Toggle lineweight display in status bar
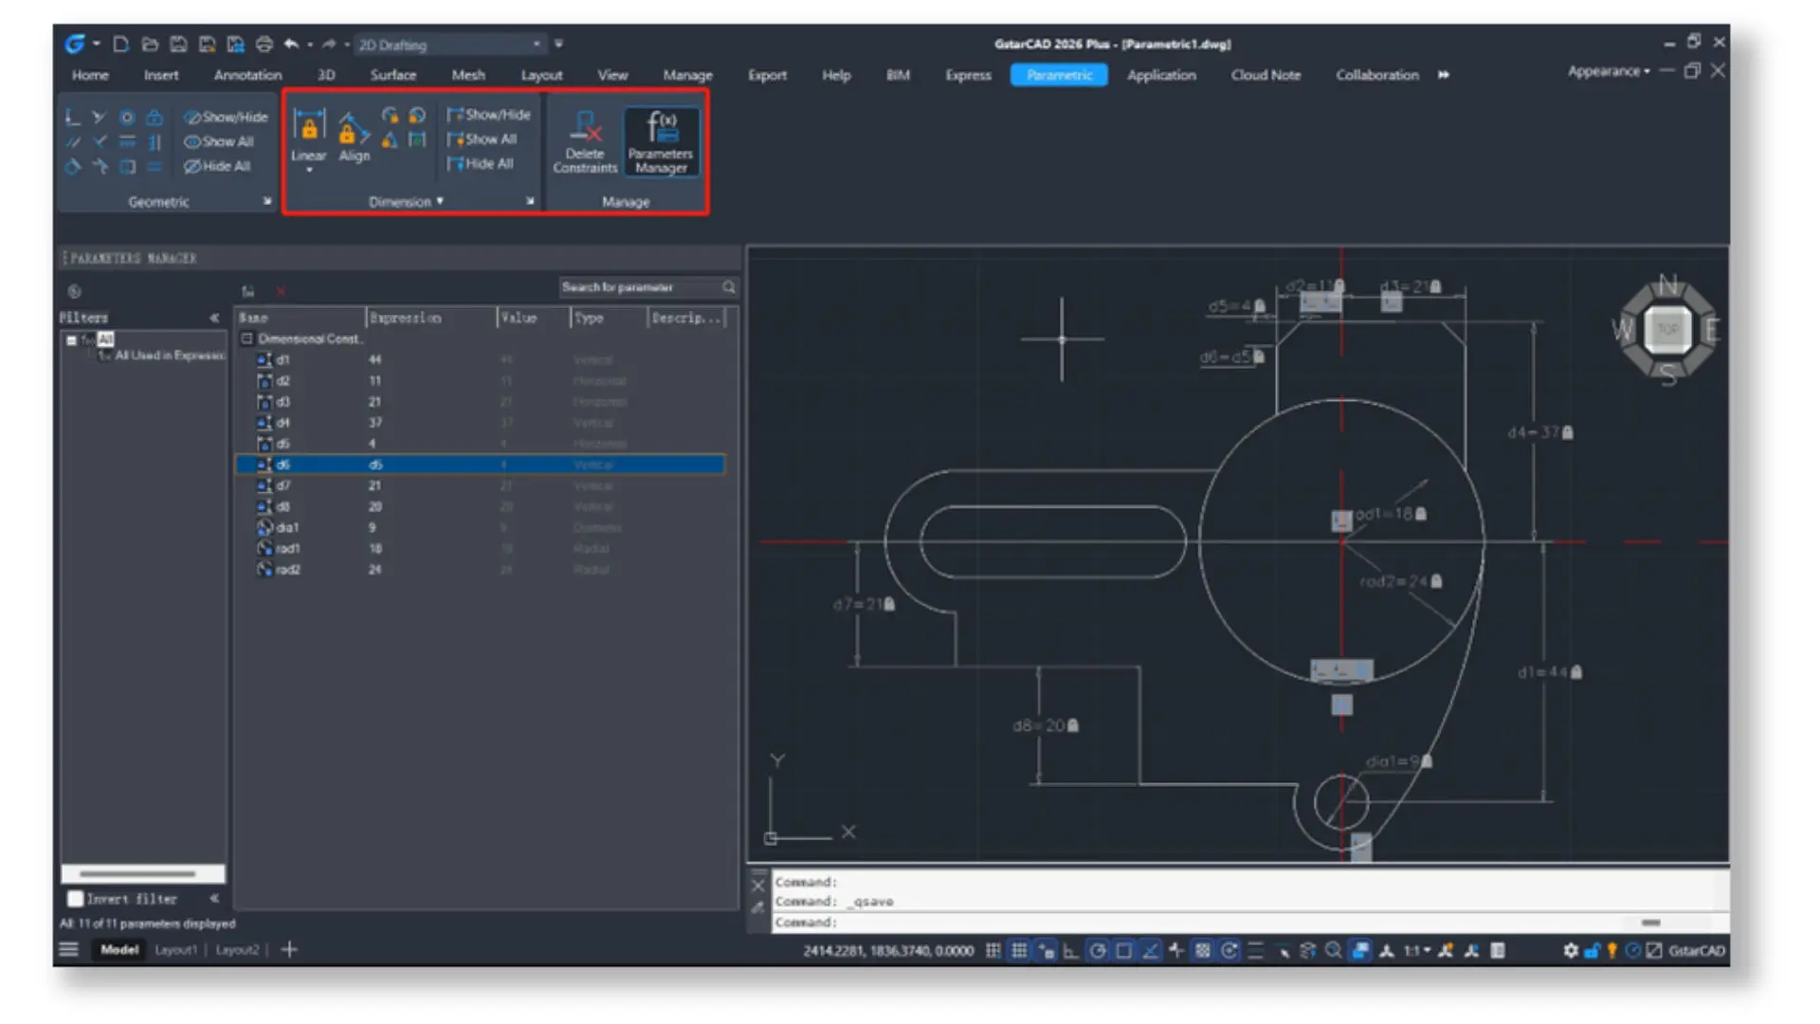The image size is (1820, 1024). [1256, 950]
